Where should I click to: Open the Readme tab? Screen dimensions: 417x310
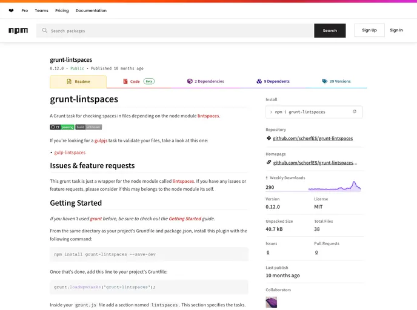tap(78, 82)
